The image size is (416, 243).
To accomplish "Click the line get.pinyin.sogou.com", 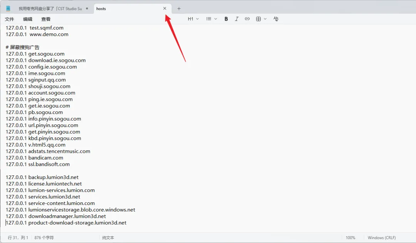I will click(x=43, y=132).
